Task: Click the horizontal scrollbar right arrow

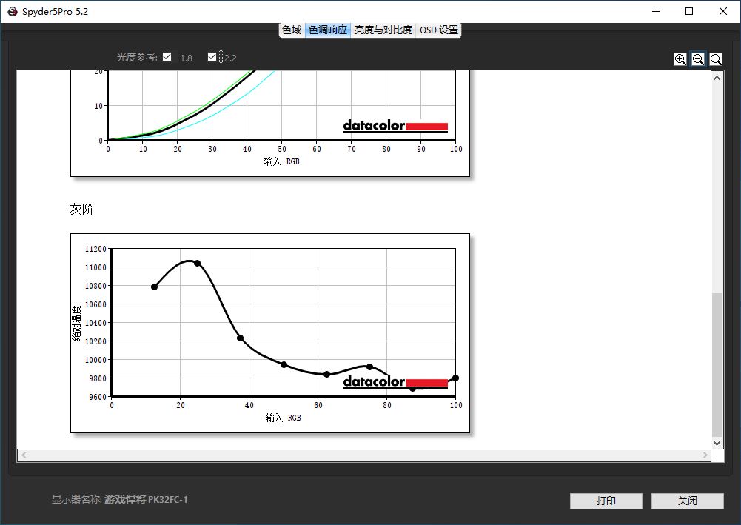Action: click(705, 455)
